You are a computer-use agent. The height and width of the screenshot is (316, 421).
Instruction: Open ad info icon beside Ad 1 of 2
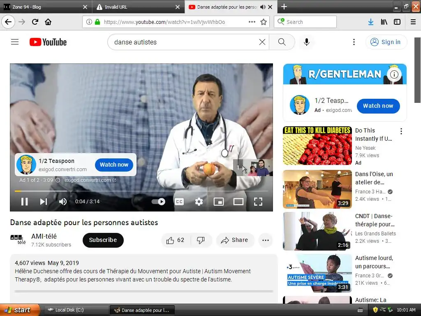(58, 180)
